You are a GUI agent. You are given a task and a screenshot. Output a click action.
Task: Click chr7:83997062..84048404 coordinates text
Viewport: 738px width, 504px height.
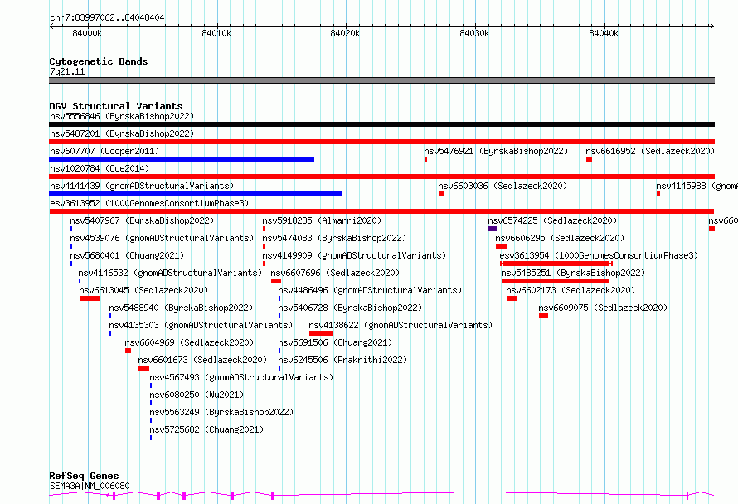coord(107,18)
